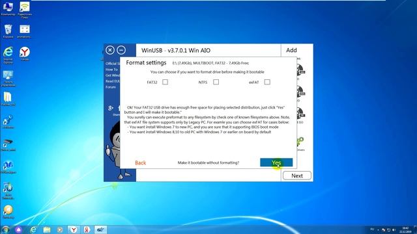Open Internet Explorer from the taskbar
The image size is (417, 234).
(33, 229)
